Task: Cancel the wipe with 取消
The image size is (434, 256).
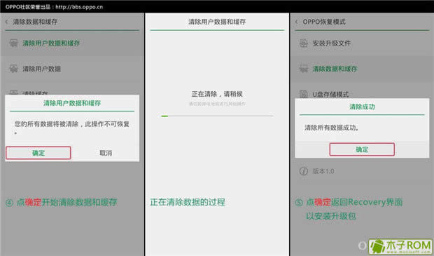Action: (x=106, y=153)
